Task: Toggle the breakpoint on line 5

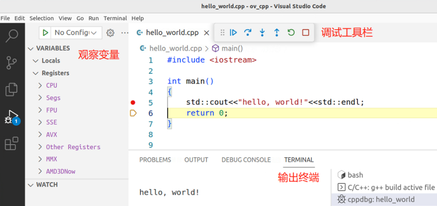Action: [133, 102]
